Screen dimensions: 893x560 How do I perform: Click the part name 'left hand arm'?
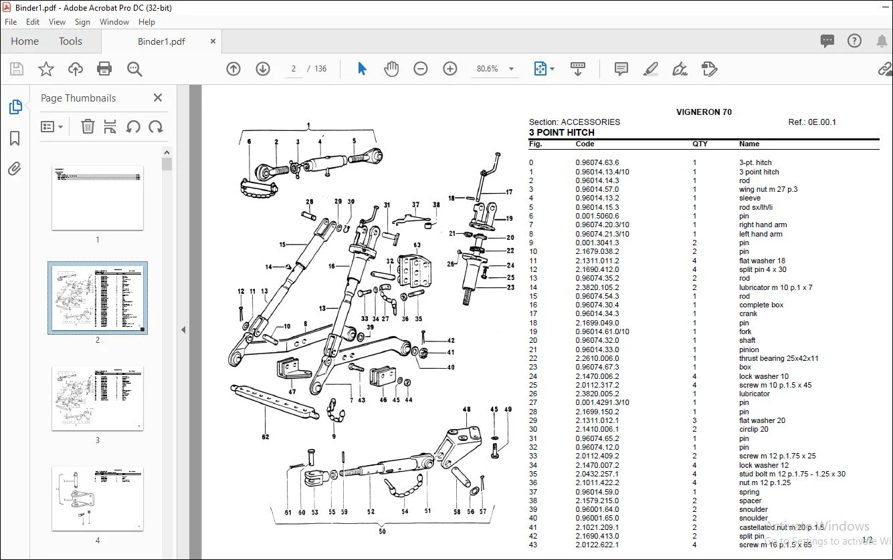(761, 234)
